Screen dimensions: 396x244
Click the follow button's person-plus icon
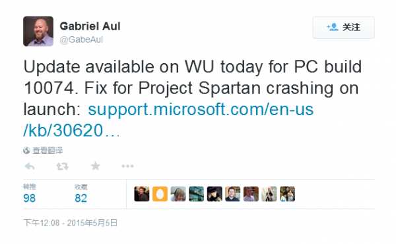click(x=333, y=27)
